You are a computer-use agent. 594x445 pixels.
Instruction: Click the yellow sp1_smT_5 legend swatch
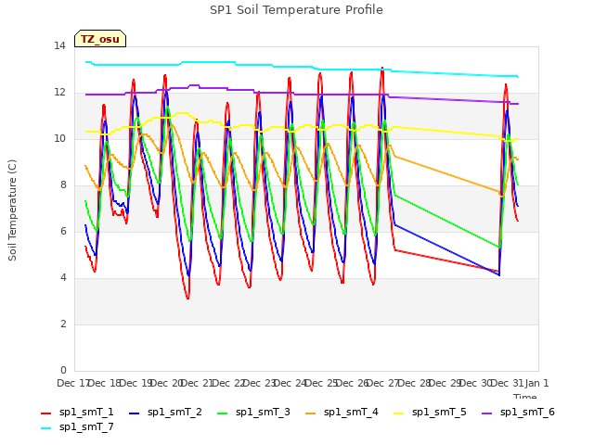tap(399, 413)
